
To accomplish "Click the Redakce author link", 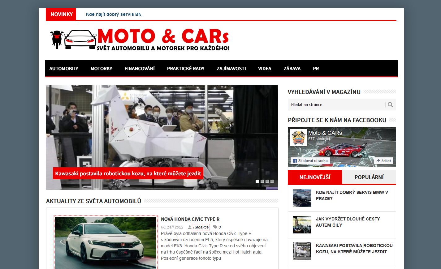I will tap(201, 227).
